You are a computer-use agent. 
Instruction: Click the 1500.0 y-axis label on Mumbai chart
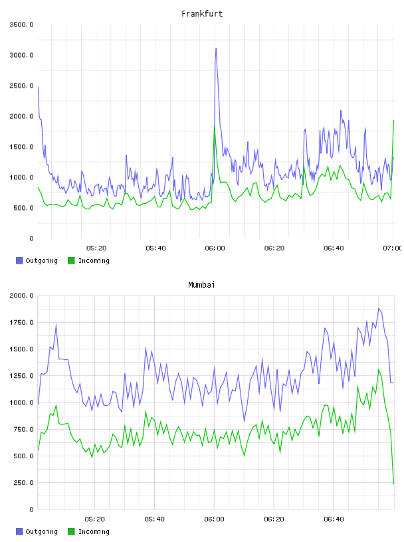pyautogui.click(x=22, y=349)
